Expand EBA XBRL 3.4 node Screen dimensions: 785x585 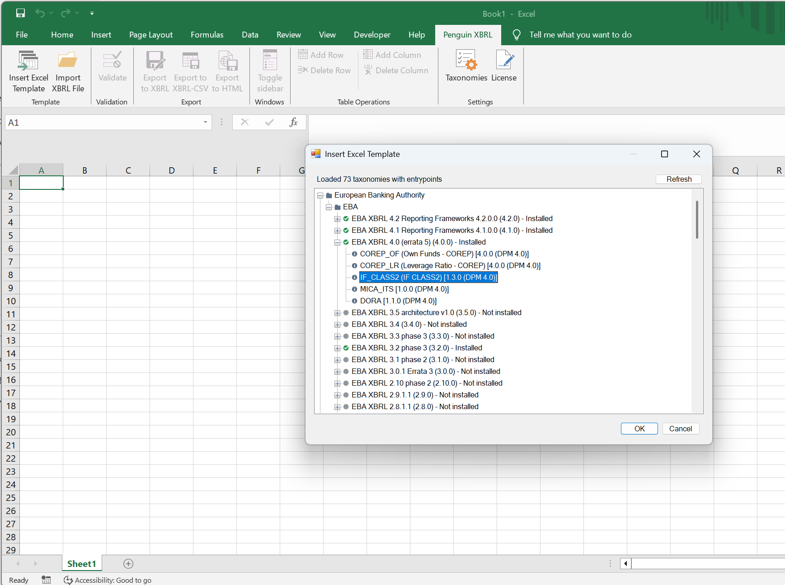coord(338,325)
